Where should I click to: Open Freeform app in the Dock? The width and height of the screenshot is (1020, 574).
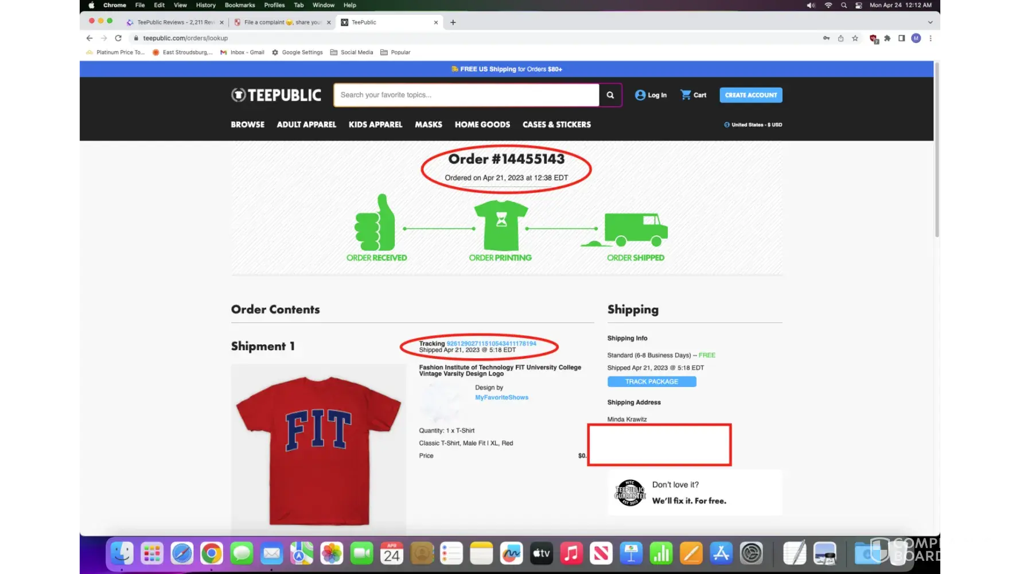pyautogui.click(x=511, y=553)
